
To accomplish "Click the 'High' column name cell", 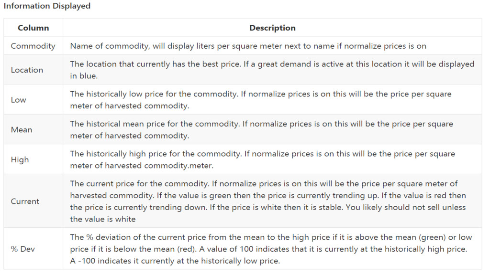I will click(20, 159).
